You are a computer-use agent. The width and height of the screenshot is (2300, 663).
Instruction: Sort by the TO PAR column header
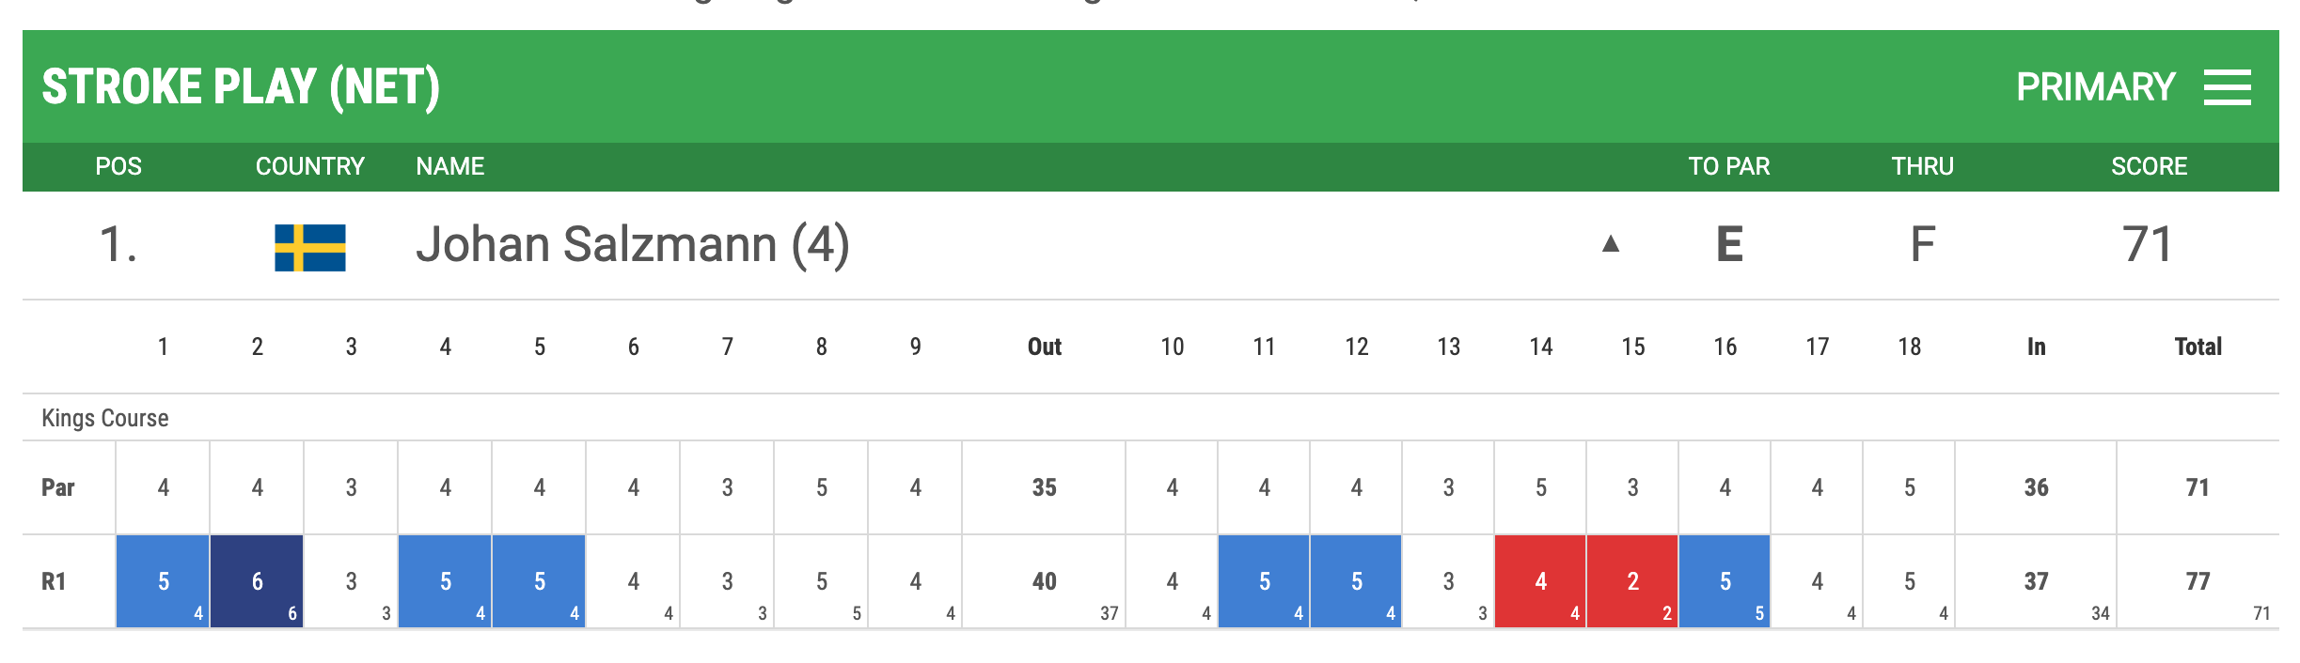(1728, 166)
